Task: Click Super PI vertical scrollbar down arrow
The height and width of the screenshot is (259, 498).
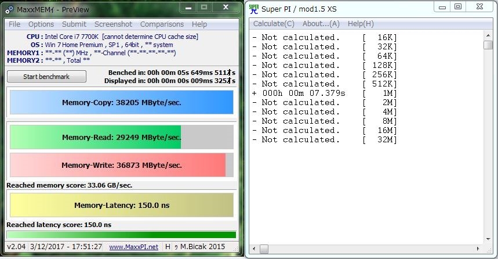Action: pyautogui.click(x=488, y=239)
